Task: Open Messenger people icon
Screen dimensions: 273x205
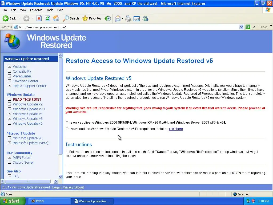Action: (x=145, y=18)
